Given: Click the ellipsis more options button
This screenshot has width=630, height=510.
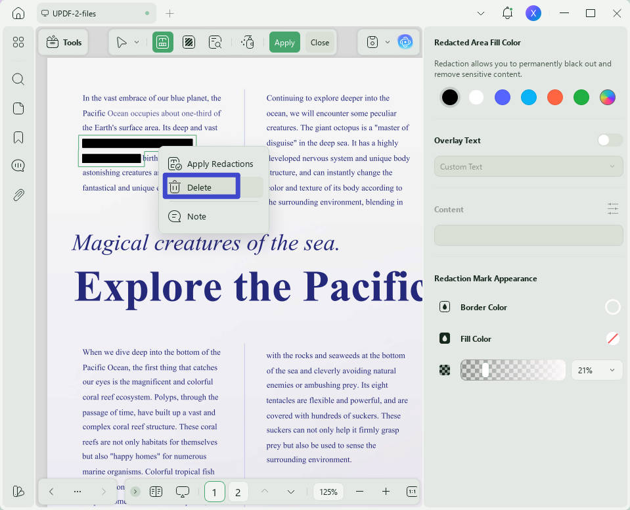Looking at the screenshot, I should pos(78,492).
